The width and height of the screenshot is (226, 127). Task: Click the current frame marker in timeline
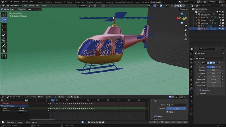coord(53,100)
